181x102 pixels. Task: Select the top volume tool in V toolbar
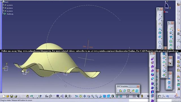152,59
